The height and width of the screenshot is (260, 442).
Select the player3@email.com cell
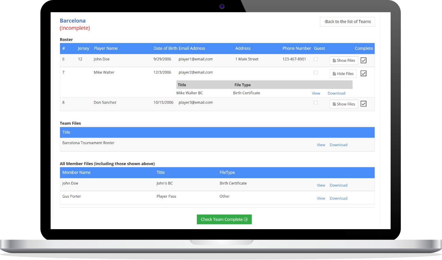click(196, 103)
